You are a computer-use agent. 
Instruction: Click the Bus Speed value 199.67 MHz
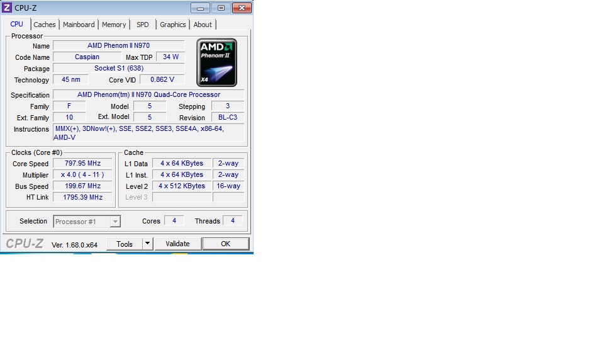pos(83,186)
